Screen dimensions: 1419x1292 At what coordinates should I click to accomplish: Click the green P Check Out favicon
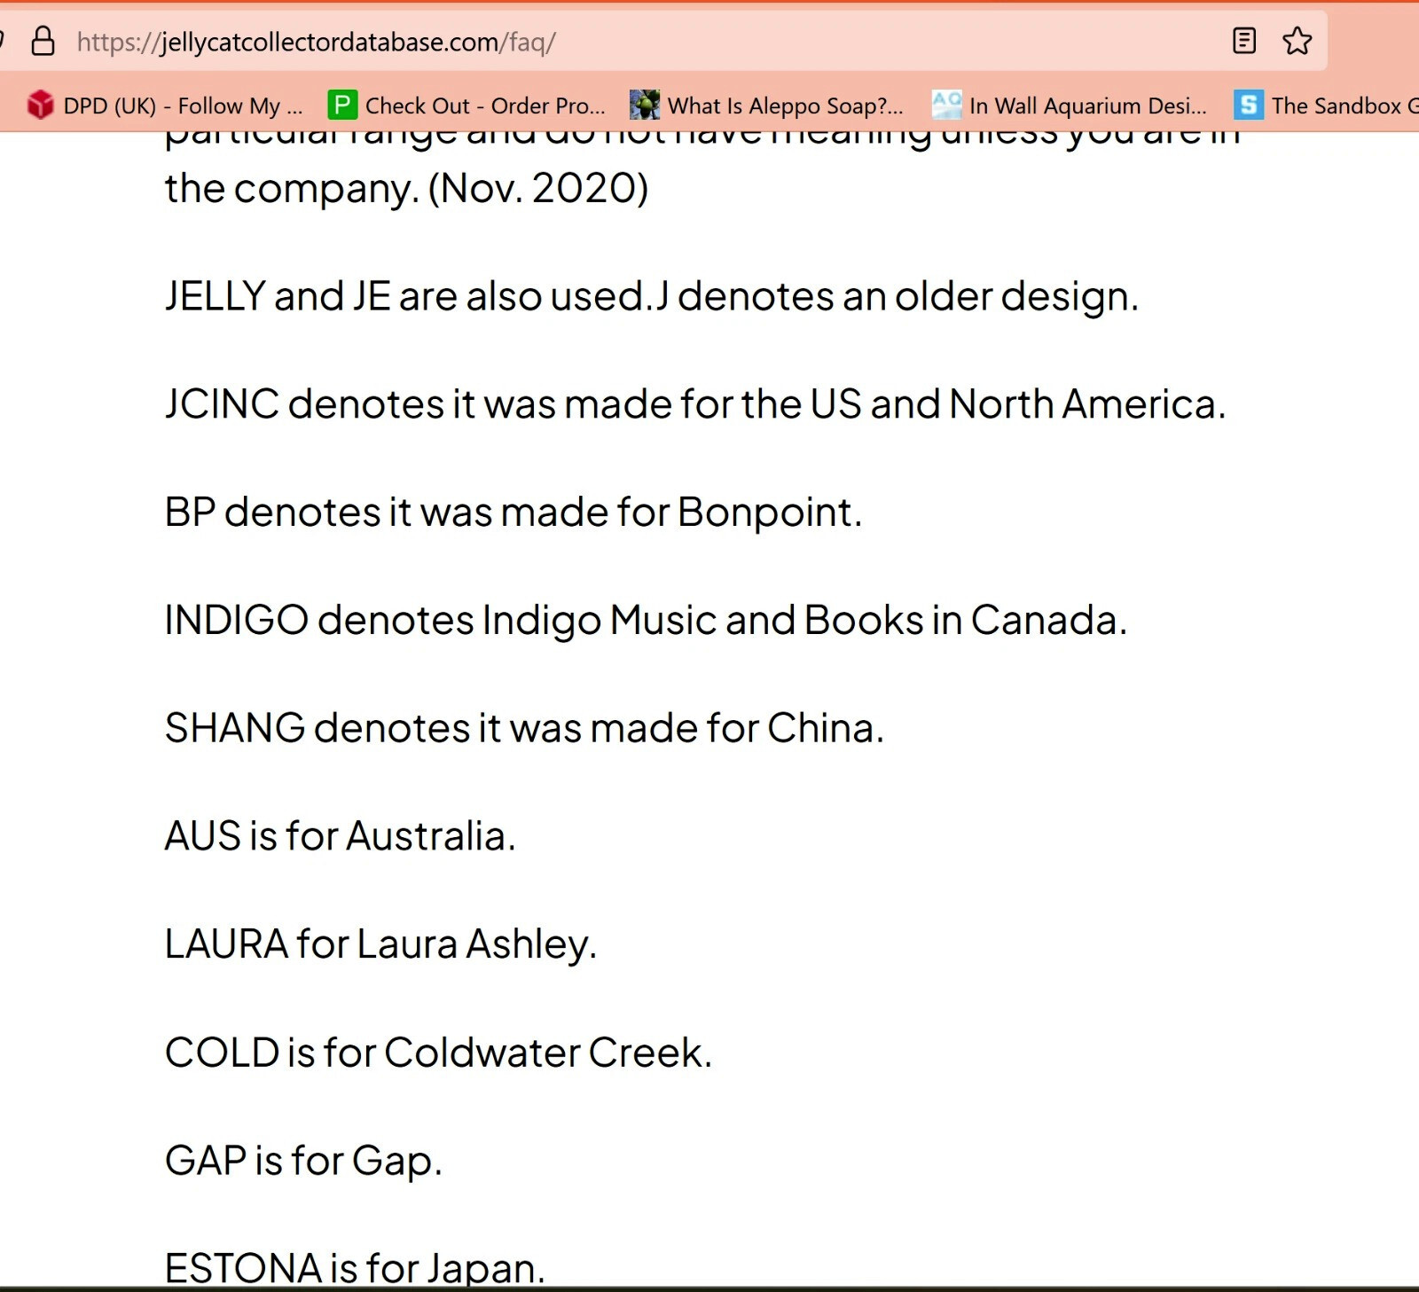[342, 105]
